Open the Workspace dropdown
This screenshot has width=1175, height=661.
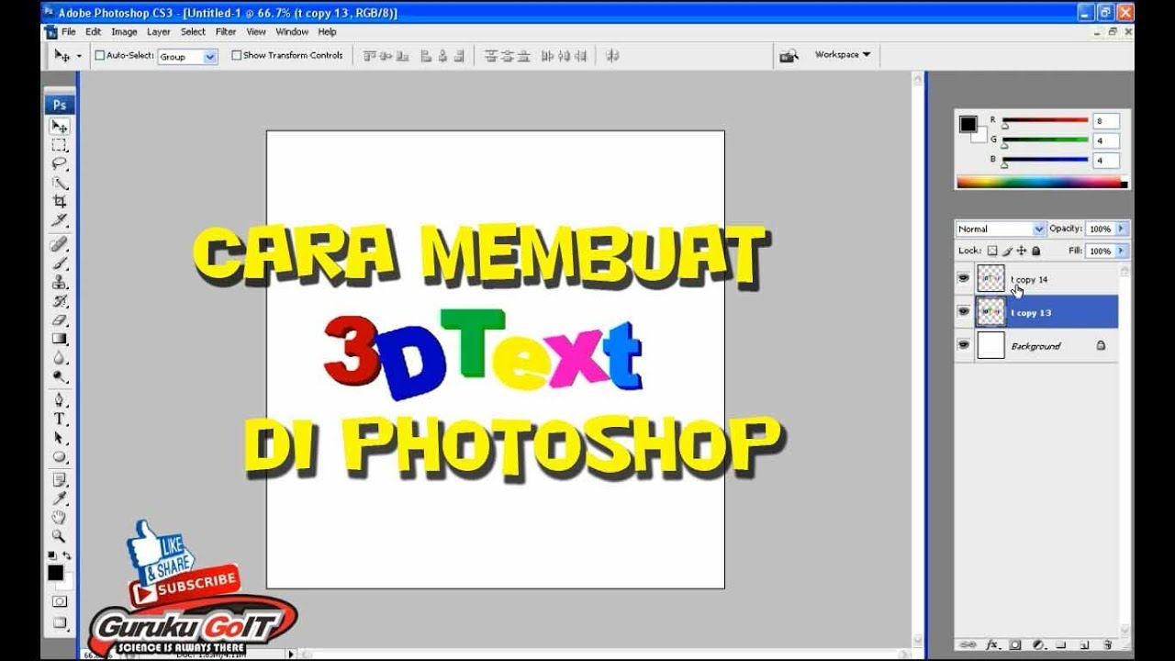point(843,55)
